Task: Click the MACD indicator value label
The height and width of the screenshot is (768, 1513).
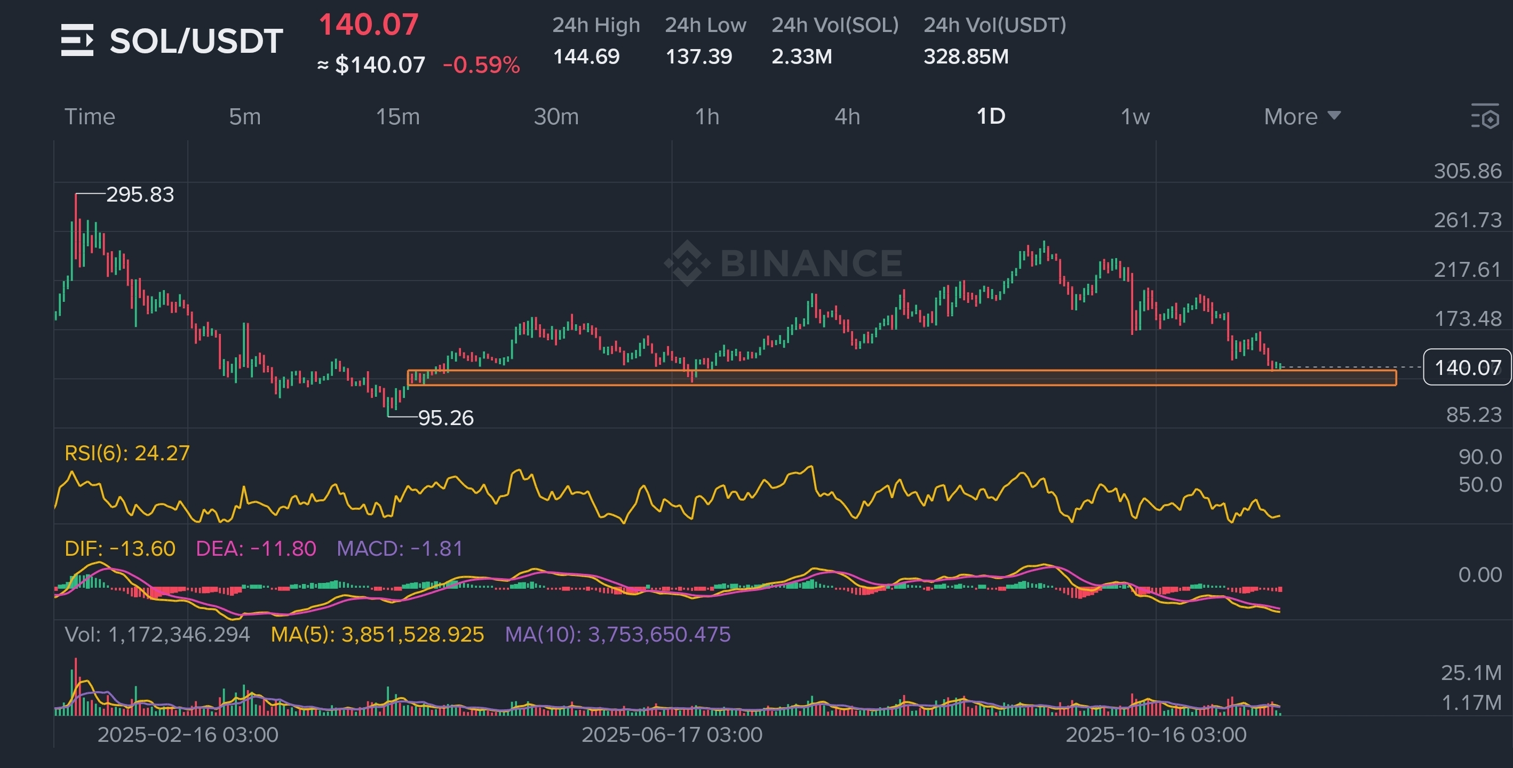Action: (x=400, y=548)
